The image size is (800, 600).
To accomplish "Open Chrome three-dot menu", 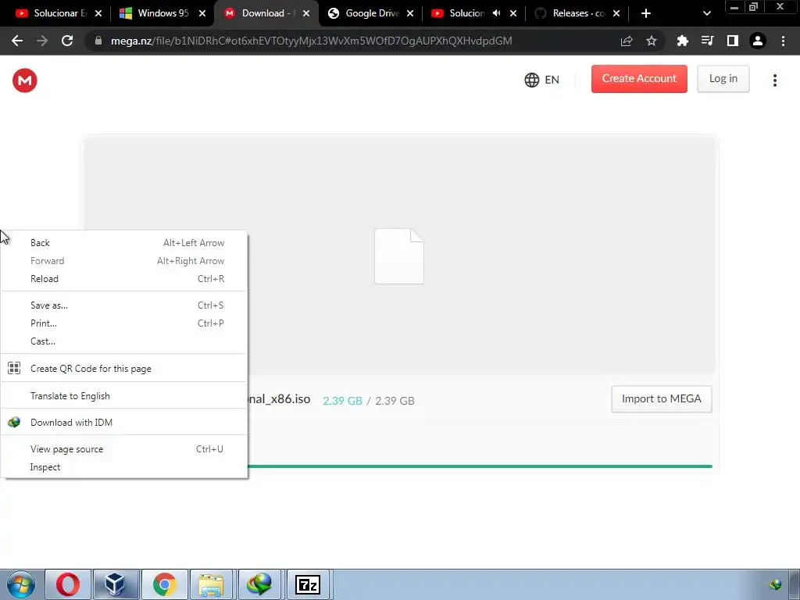I will click(783, 41).
